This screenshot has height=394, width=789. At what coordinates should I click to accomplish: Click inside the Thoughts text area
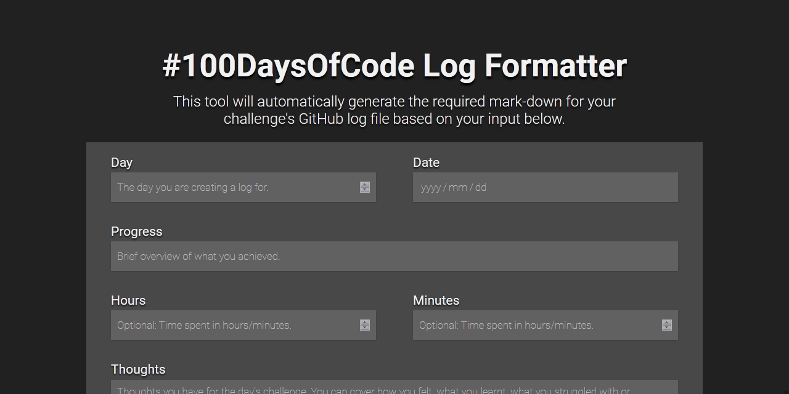click(394, 388)
